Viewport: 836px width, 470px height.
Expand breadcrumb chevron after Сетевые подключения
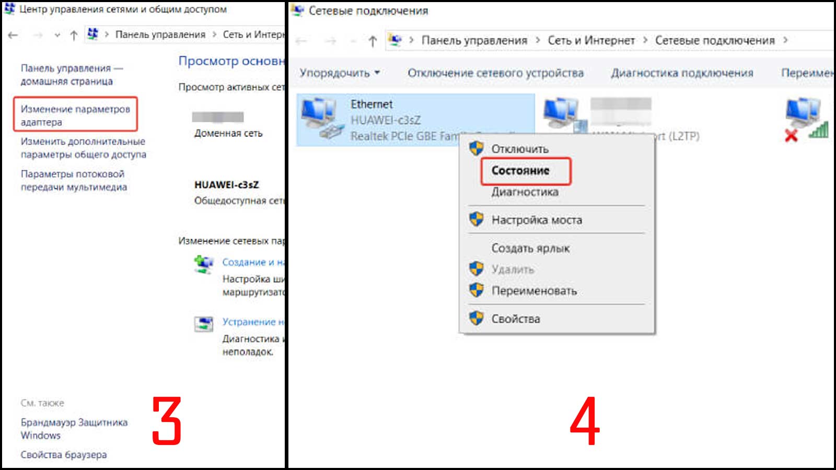point(785,40)
